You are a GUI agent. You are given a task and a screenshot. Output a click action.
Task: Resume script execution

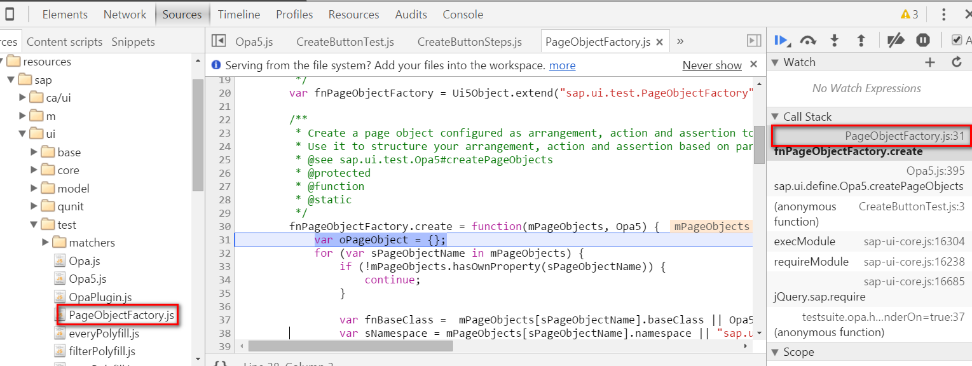pos(781,41)
